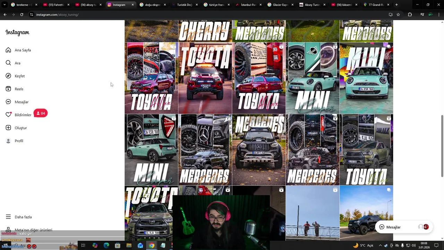Click the Oluştur create option
444x250 pixels.
(x=16, y=128)
